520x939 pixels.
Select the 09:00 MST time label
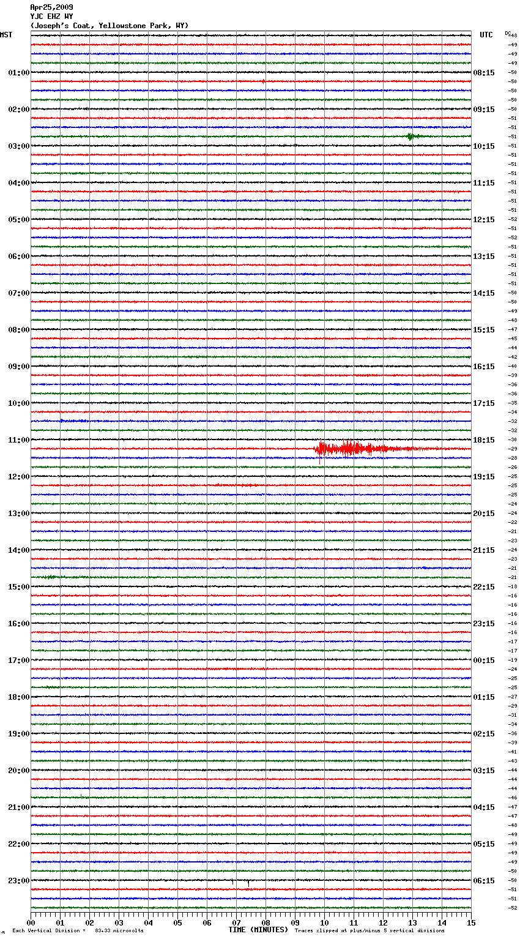[19, 367]
